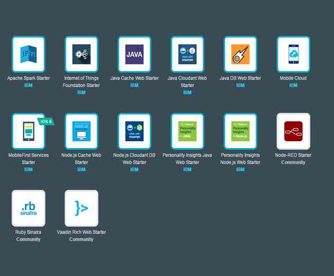
Task: Choose the Node.js Cloudant DB Web Starter icon
Action: (x=134, y=131)
